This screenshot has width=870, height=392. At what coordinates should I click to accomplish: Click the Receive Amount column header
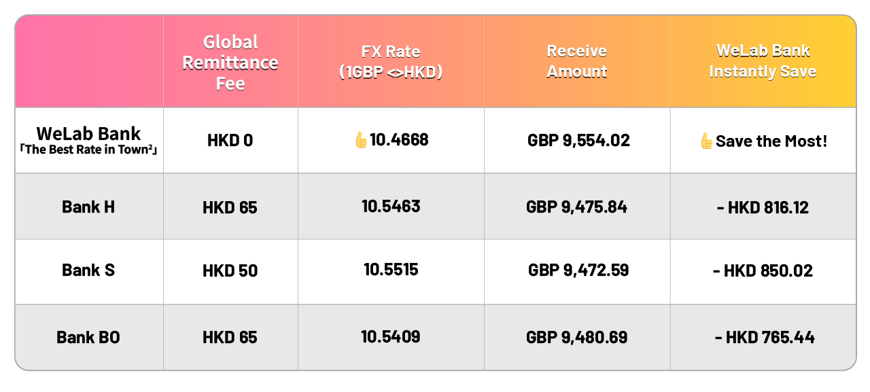tap(577, 61)
